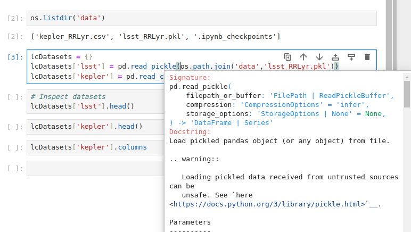The image size is (411, 232).
Task: Click the empty last code cell
Action: pyautogui.click(x=95, y=168)
